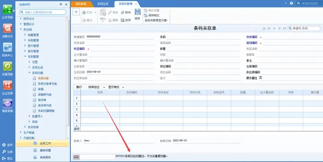Click the 打印 printer button

(x=87, y=13)
